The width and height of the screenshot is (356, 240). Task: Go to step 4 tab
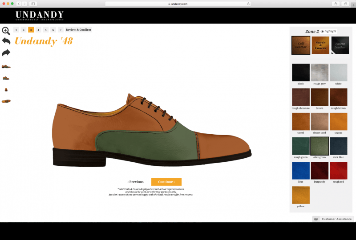coord(38,30)
